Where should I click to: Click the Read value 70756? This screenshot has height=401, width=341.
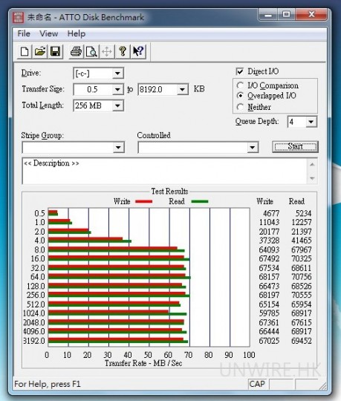(302, 277)
